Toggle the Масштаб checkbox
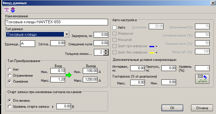Image resolution: width=216 pixels, height=114 pixels. pyautogui.click(x=115, y=40)
